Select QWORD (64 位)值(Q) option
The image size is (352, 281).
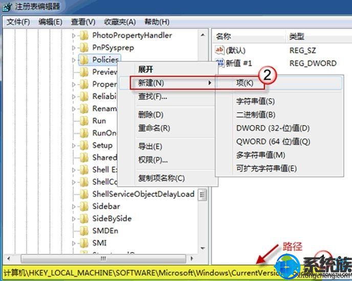click(279, 142)
